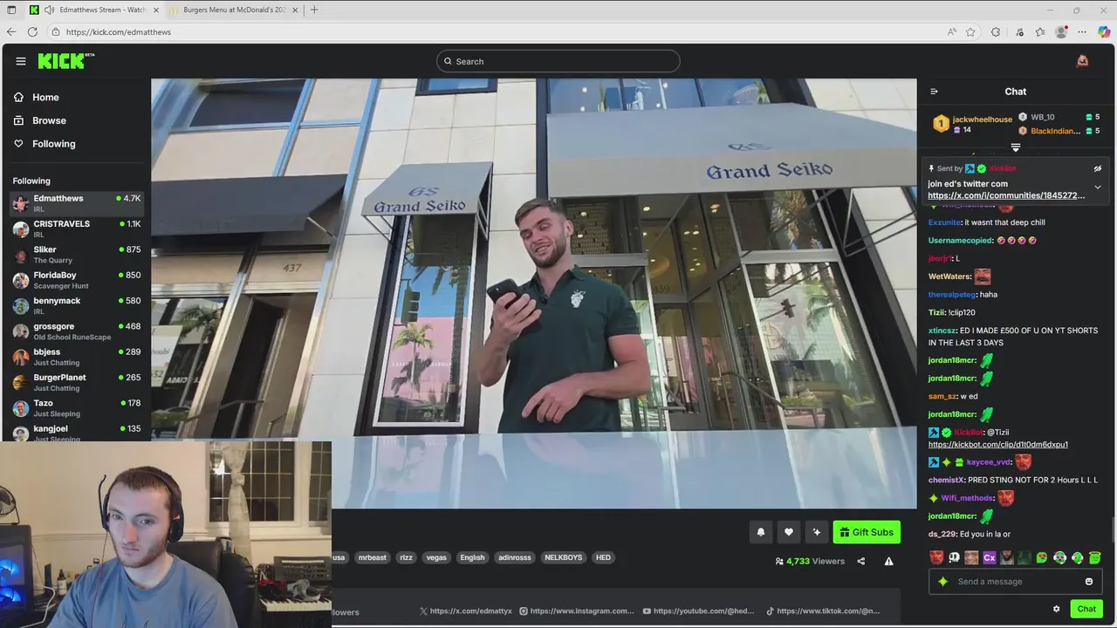Click jackwheelhouse in gift leaderboard
Viewport: 1117px width, 628px height.
[982, 119]
